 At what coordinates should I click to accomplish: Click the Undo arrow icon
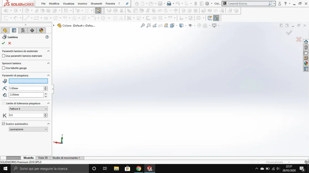tap(177, 4)
